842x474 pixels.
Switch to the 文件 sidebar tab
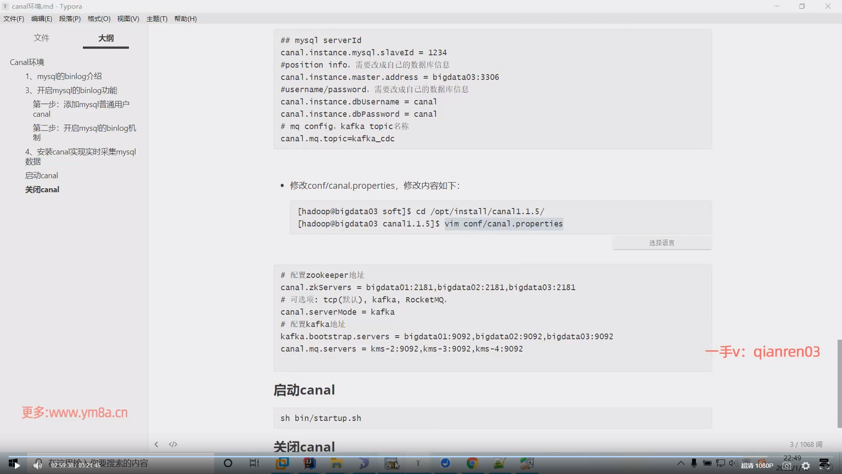click(x=41, y=38)
